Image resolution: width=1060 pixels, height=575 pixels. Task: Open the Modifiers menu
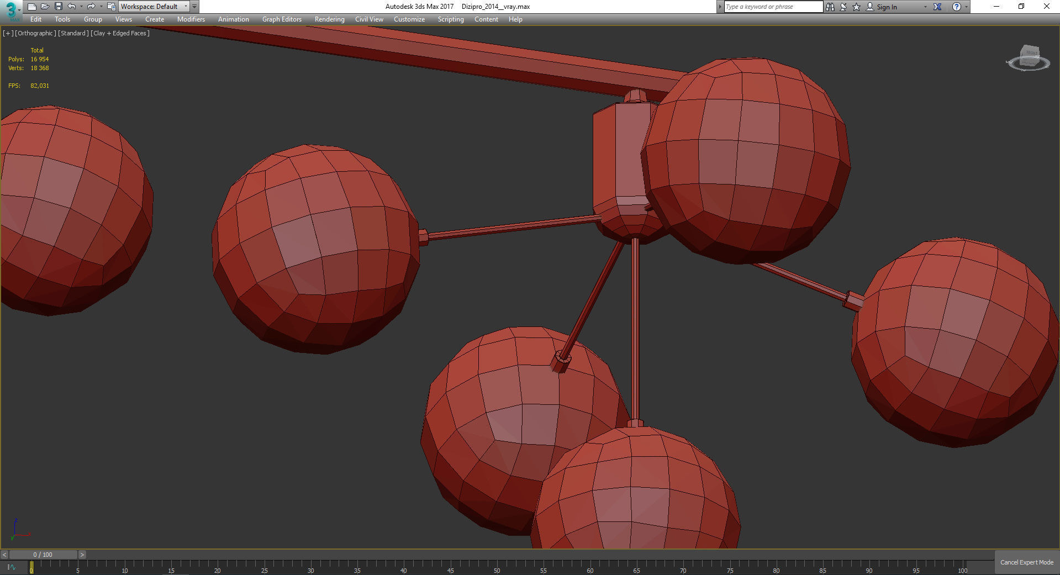191,19
